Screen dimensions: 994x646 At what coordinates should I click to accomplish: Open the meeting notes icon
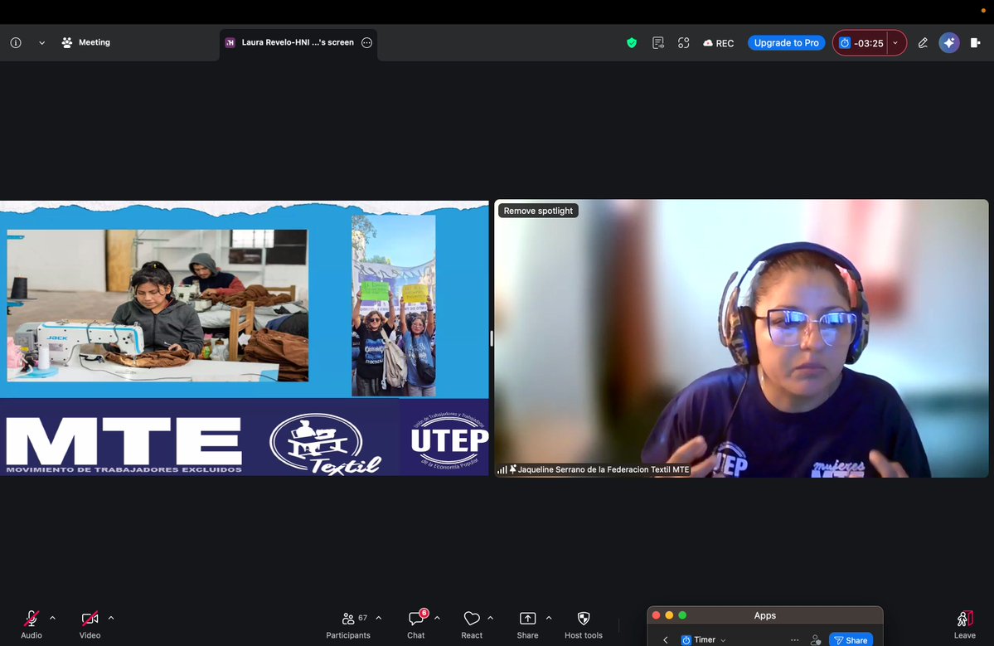tap(658, 42)
